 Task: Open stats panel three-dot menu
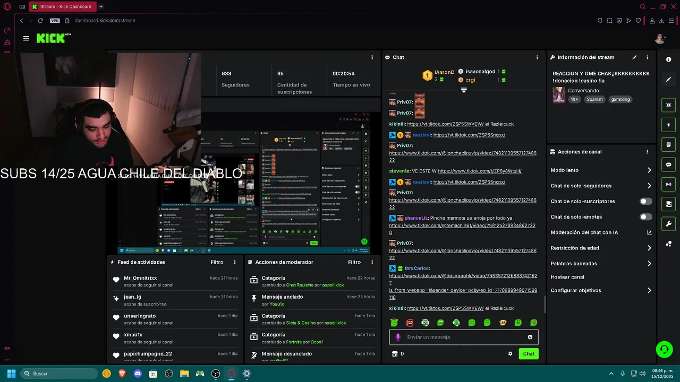(372, 57)
